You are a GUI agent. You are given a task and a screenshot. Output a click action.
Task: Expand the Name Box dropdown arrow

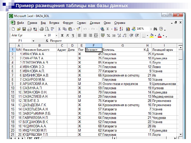[x=33, y=41]
